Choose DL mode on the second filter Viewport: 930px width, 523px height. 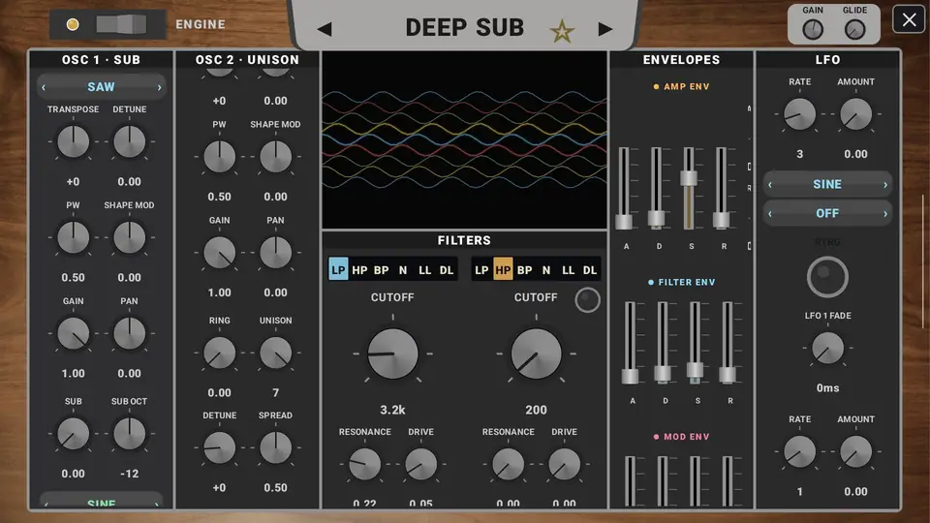(589, 270)
